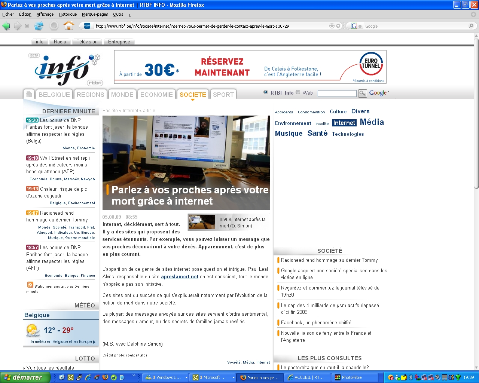The height and width of the screenshot is (383, 479).
Task: Open the apreslamort.net link
Action: click(x=180, y=276)
